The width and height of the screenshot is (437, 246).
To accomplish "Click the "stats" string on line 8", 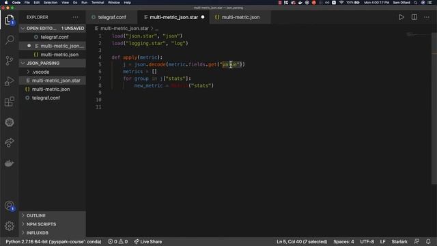I will click(x=201, y=85).
